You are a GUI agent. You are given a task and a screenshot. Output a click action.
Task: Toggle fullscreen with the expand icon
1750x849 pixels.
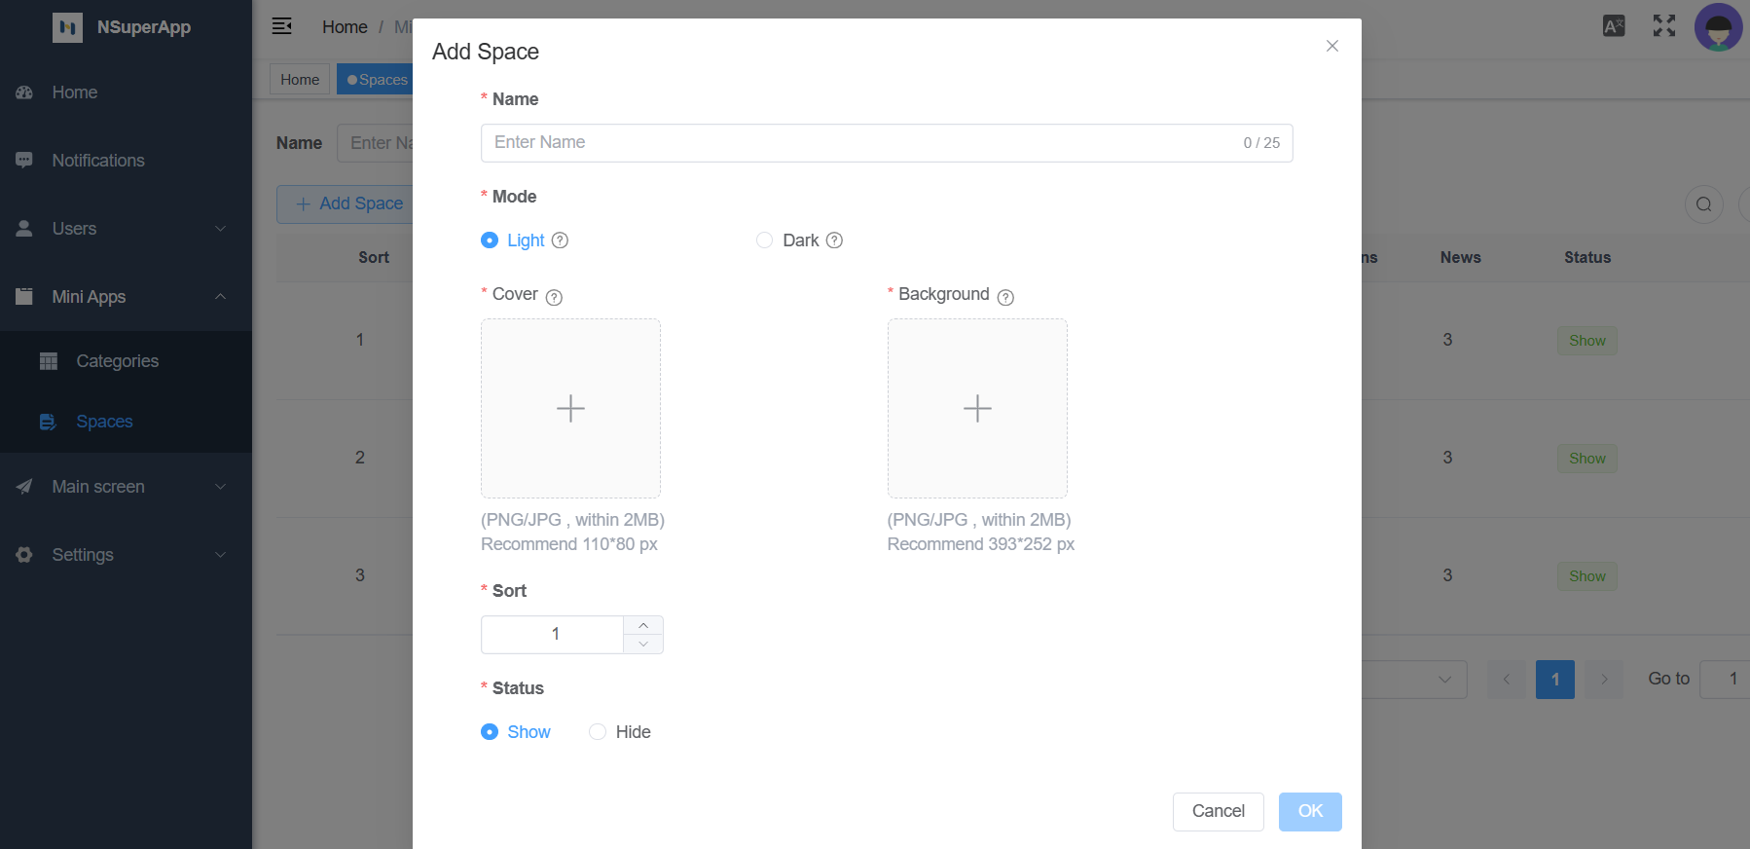(x=1664, y=26)
